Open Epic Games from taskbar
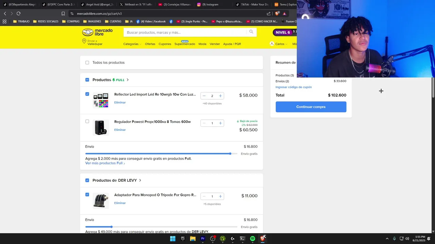 pos(183,239)
